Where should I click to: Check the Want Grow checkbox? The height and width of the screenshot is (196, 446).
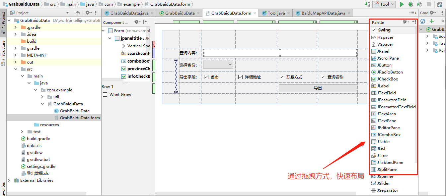pyautogui.click(x=105, y=94)
